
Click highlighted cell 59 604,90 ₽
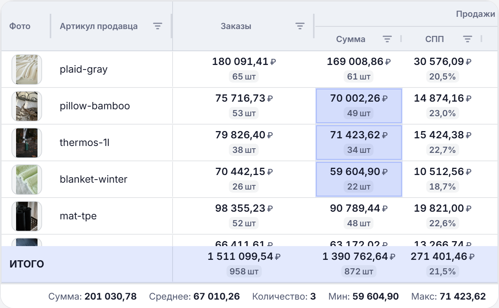tap(359, 179)
